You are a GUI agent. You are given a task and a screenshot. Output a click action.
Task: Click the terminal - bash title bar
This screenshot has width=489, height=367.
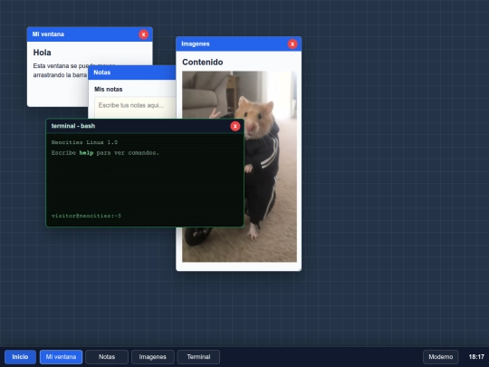point(145,126)
